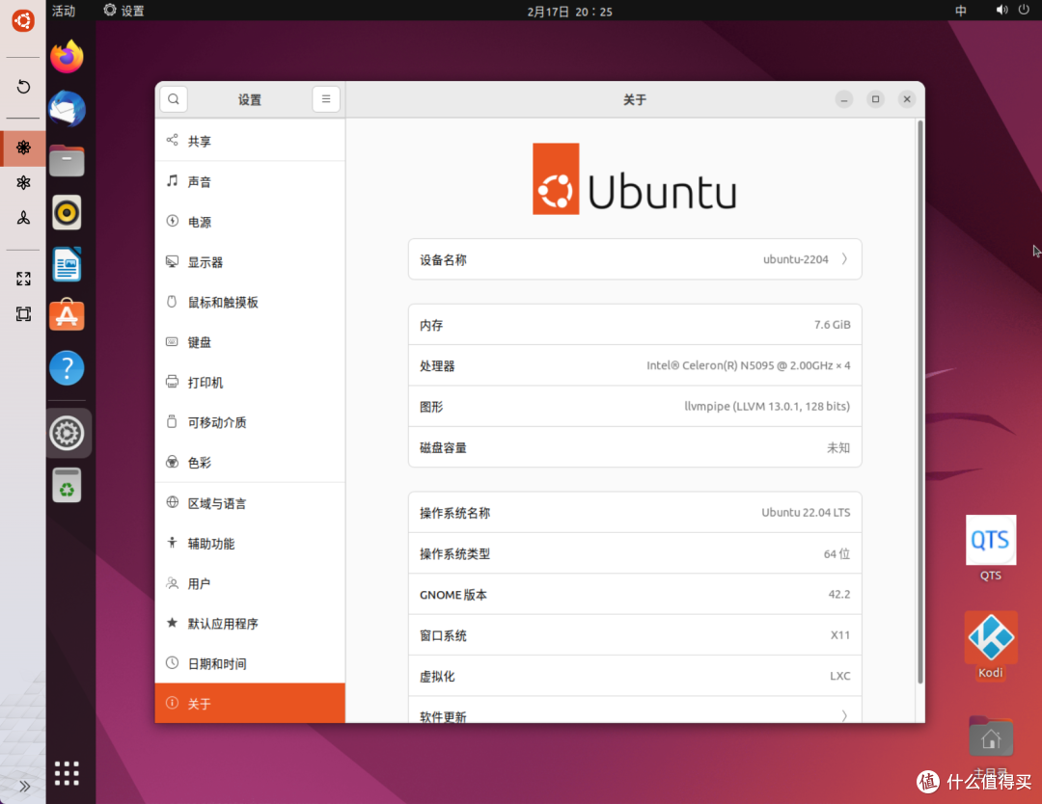Select 用户 (Users) settings entry
The height and width of the screenshot is (804, 1042).
tap(250, 583)
